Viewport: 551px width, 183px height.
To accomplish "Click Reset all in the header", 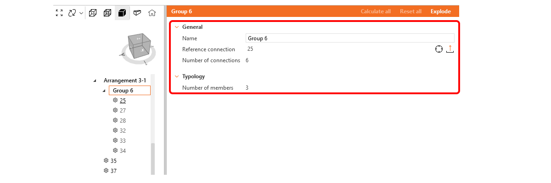I will pos(410,11).
